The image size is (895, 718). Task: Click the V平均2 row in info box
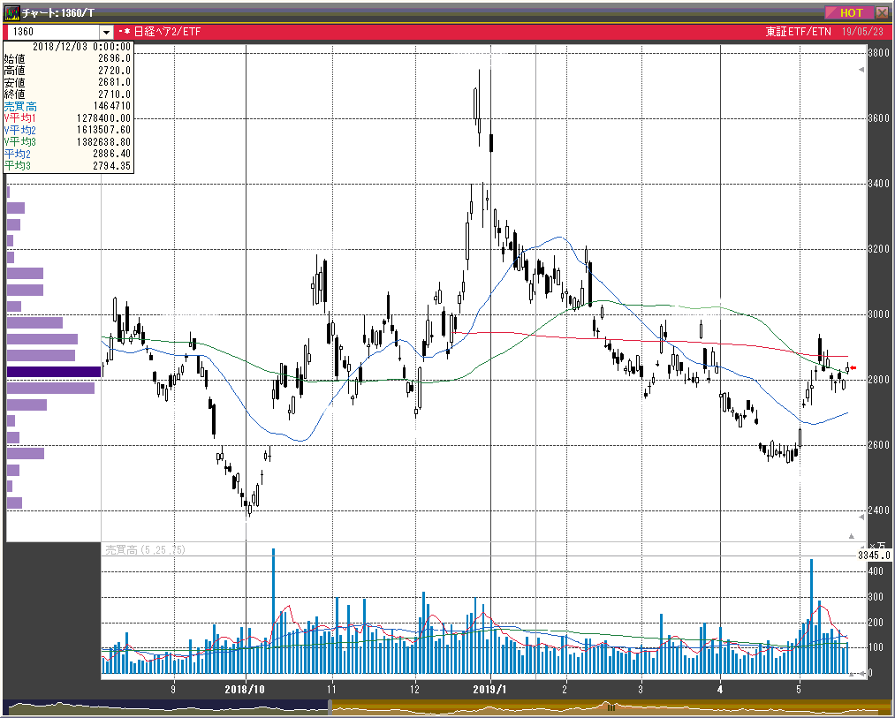(x=67, y=130)
